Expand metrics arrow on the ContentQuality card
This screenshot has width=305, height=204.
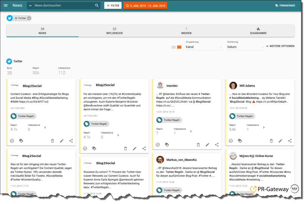pos(118,135)
